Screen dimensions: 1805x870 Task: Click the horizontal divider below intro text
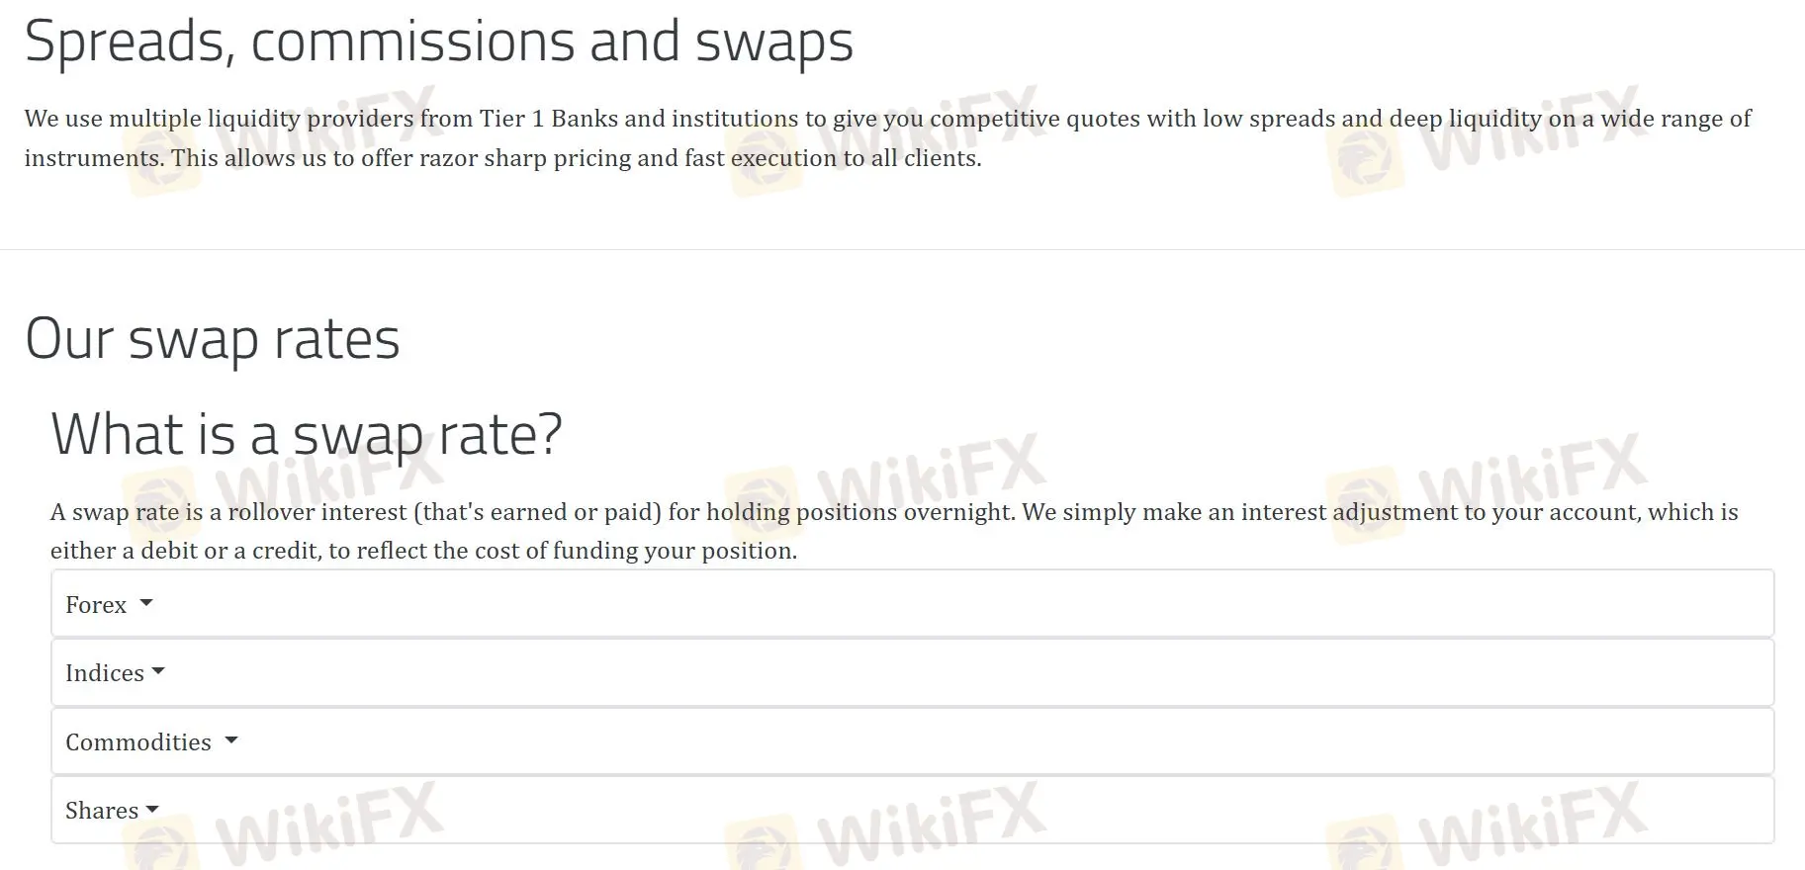(x=902, y=249)
